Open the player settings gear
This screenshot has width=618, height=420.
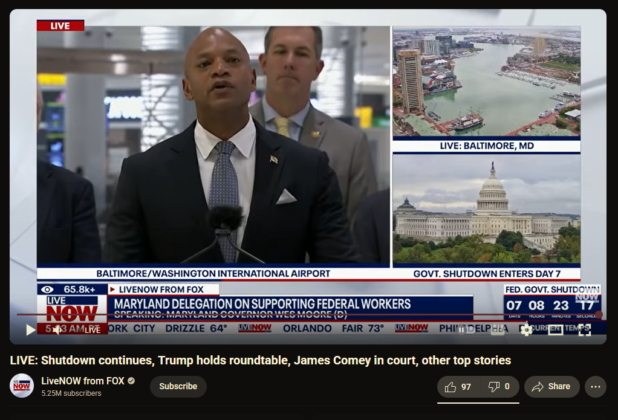tap(526, 330)
